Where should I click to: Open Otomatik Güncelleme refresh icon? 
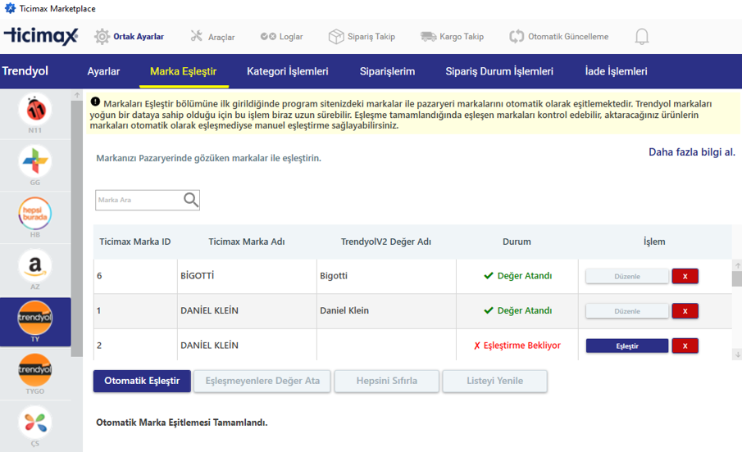(517, 36)
